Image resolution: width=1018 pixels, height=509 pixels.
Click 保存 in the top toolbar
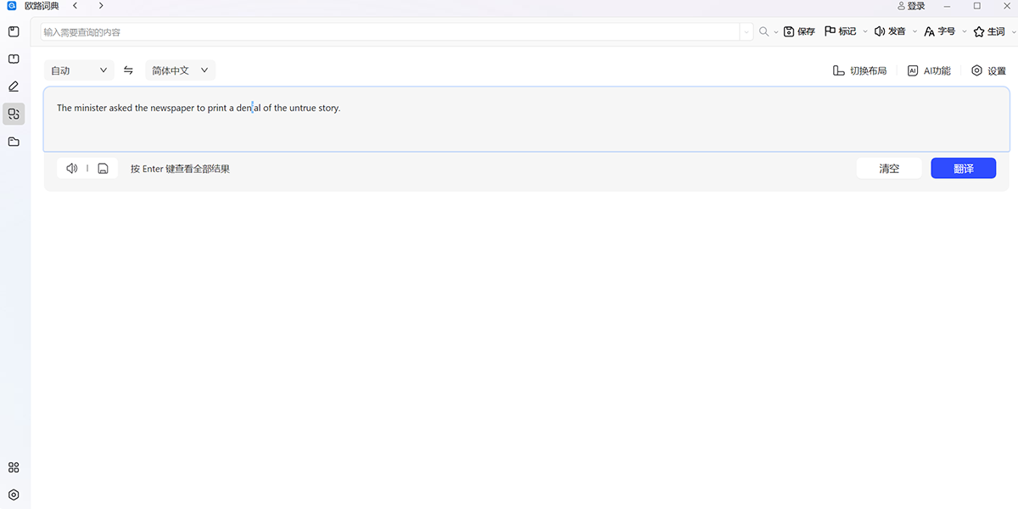(x=799, y=31)
